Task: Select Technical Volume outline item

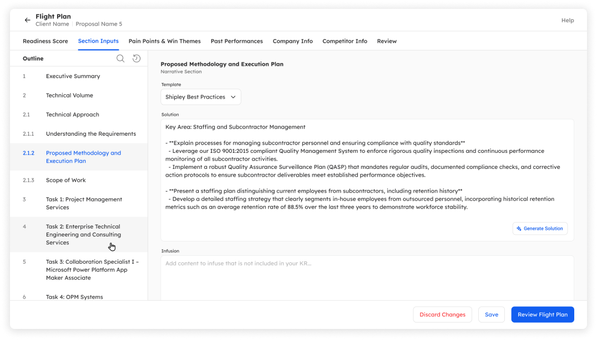Action: 79,95
